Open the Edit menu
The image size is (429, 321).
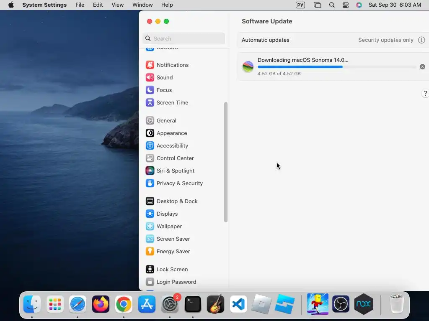98,5
